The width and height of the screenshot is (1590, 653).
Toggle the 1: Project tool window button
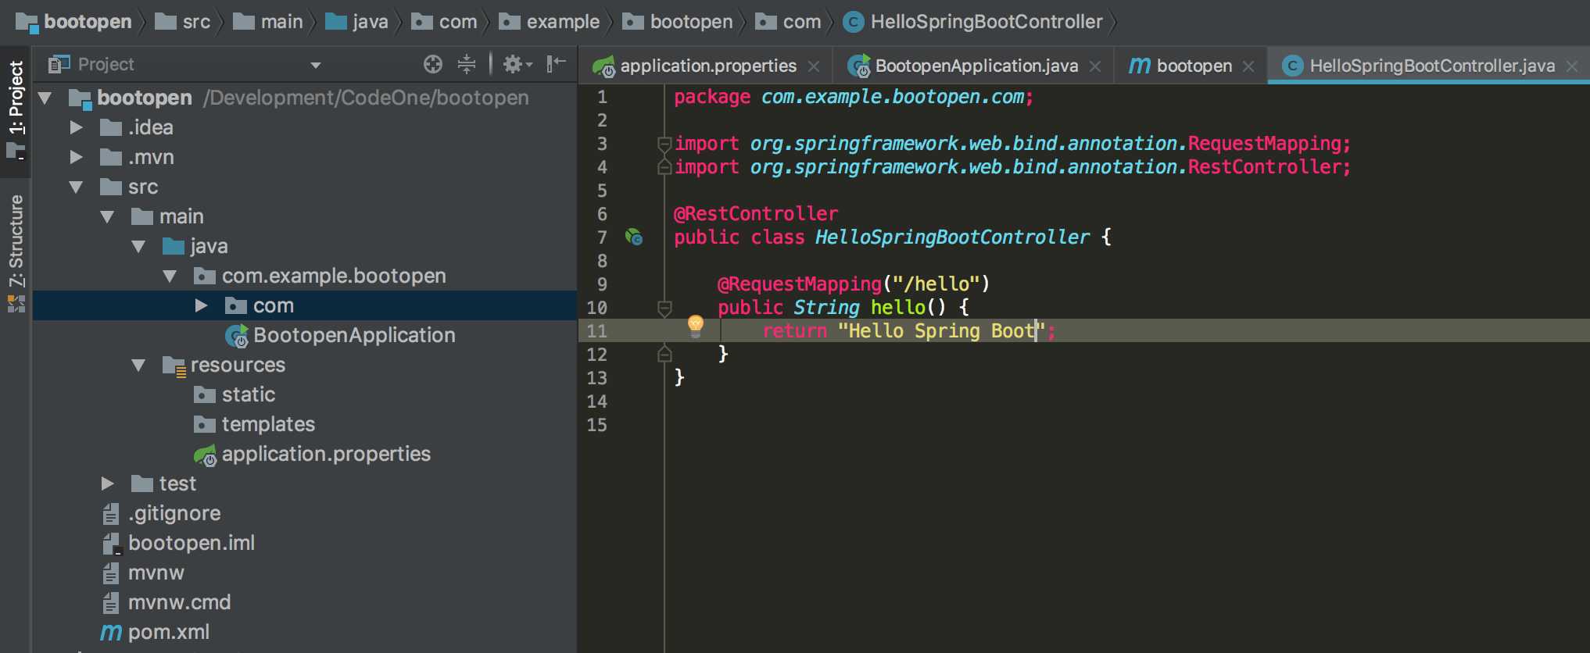click(x=16, y=109)
